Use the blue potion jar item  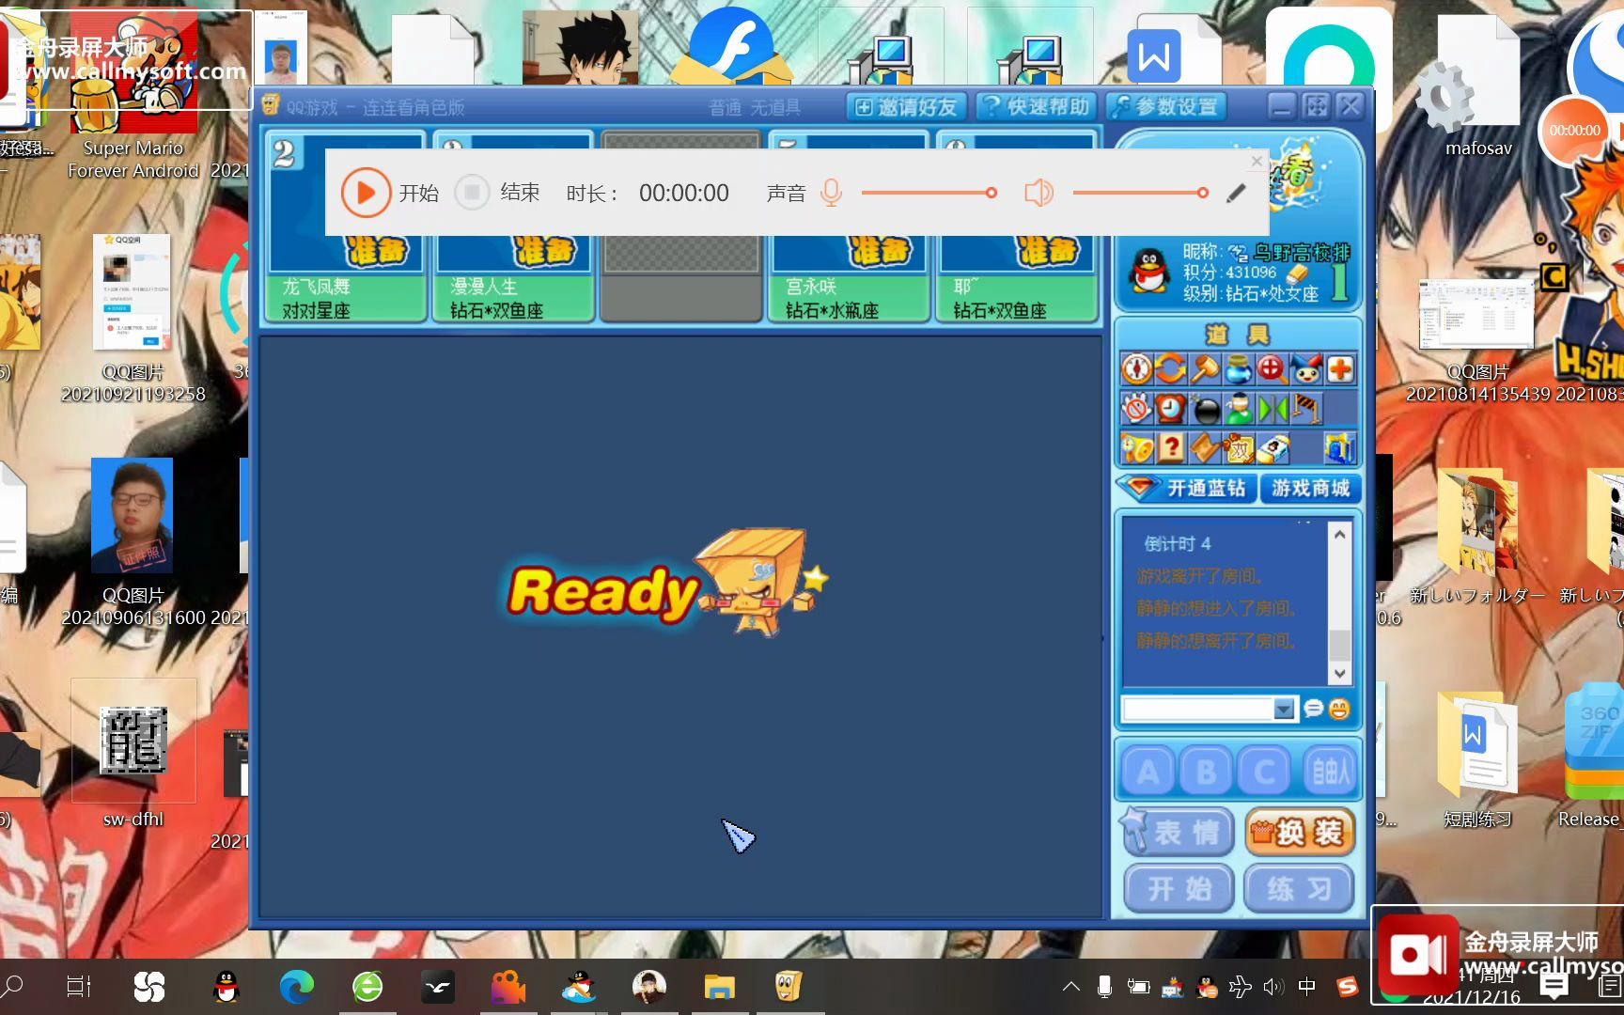click(1239, 369)
